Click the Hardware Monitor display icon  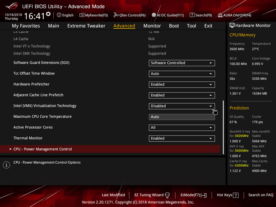pyautogui.click(x=232, y=26)
